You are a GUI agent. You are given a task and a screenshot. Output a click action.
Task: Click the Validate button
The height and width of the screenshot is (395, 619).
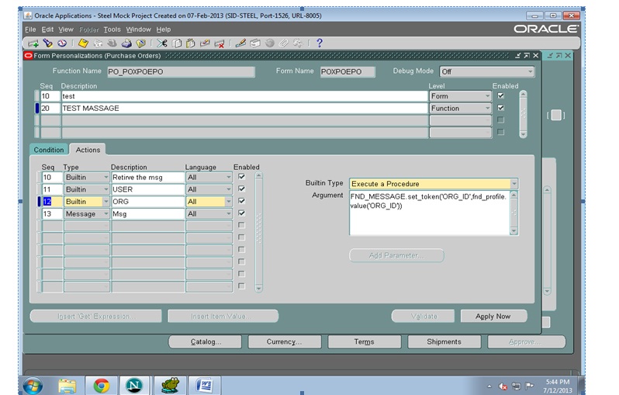424,317
